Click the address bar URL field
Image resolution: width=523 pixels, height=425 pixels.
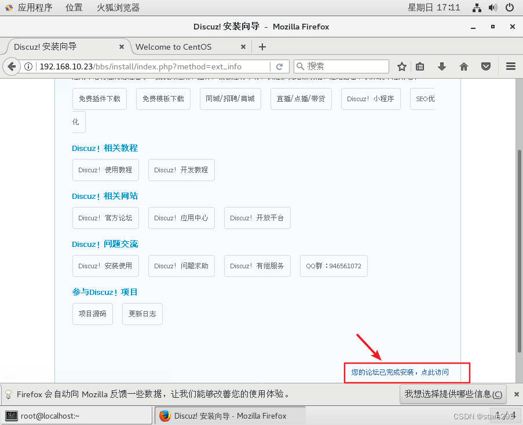coord(153,66)
